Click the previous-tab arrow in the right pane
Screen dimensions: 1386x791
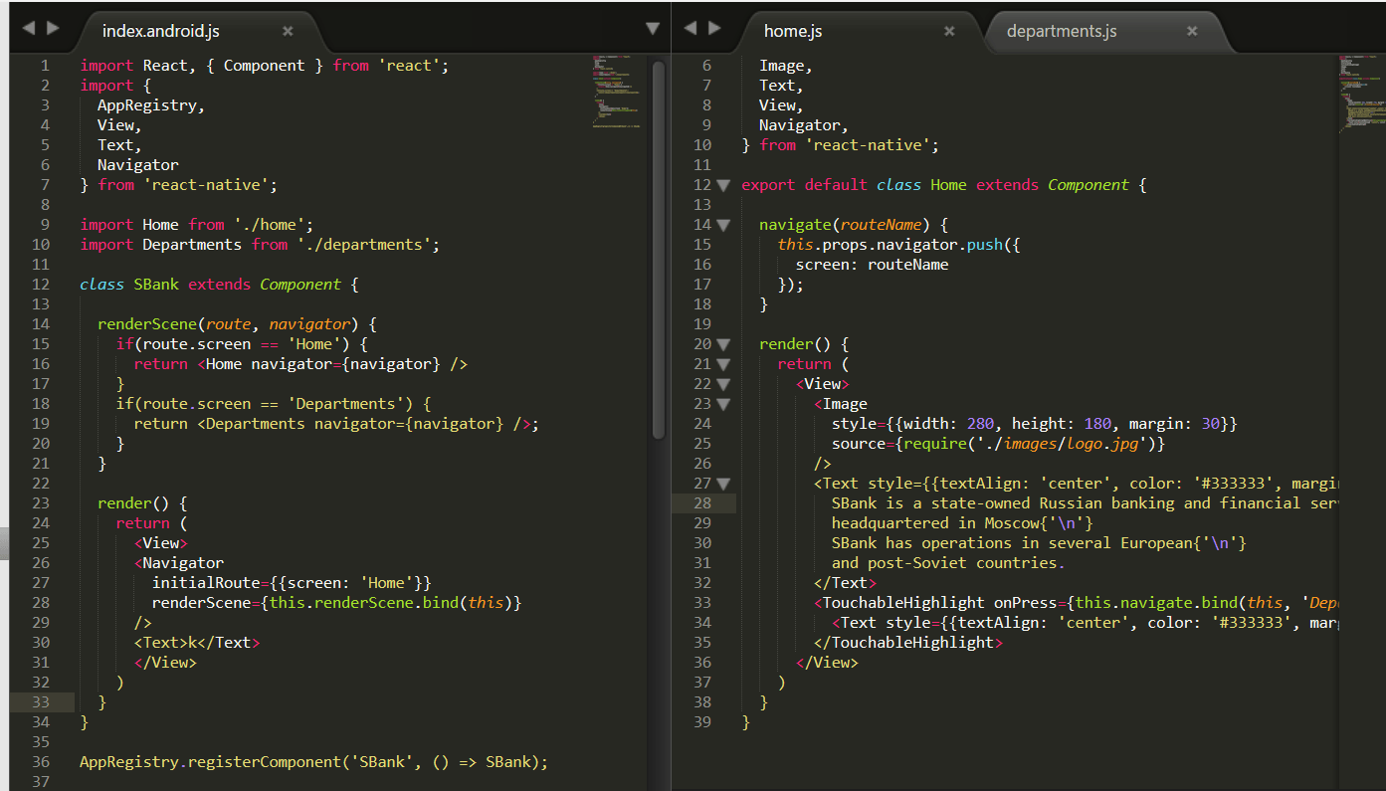pyautogui.click(x=690, y=28)
